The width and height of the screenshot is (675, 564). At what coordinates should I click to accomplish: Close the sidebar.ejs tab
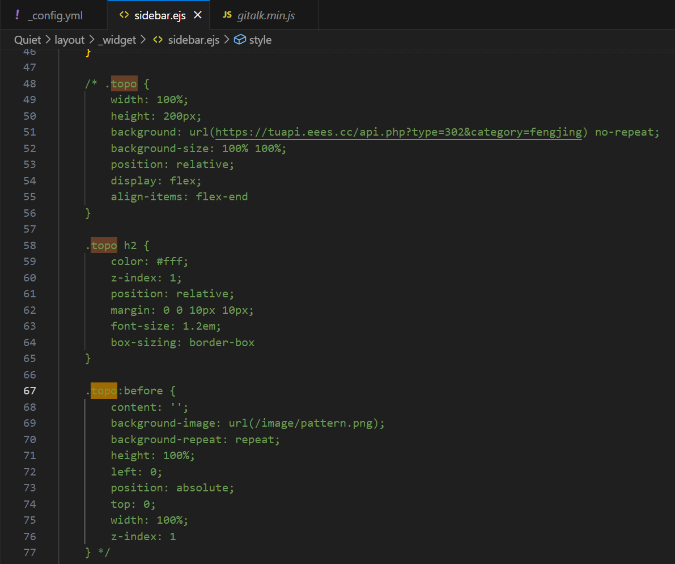(198, 15)
